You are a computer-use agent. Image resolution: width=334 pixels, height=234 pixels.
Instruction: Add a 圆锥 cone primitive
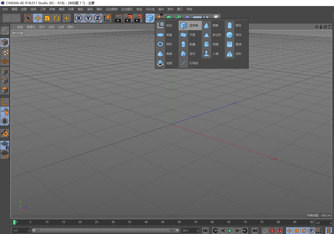[213, 25]
